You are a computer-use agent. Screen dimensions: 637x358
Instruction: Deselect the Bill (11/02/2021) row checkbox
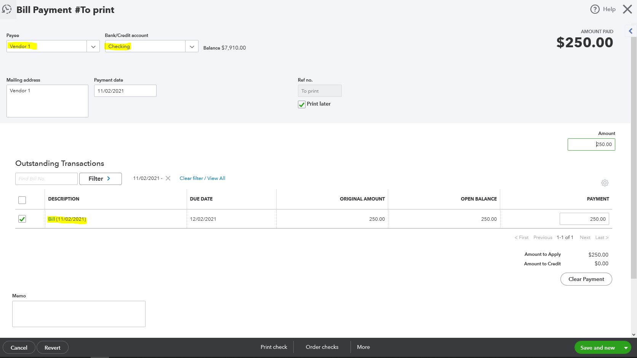tap(22, 219)
